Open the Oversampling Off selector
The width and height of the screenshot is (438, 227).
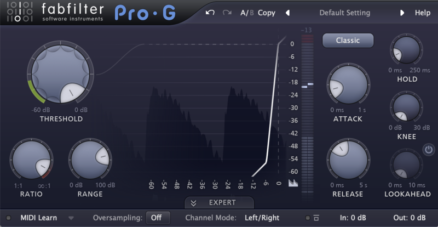(158, 218)
